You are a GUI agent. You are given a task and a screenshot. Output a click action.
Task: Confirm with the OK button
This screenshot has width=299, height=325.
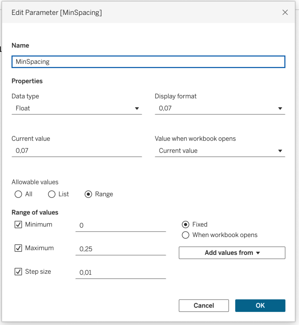tap(260, 306)
